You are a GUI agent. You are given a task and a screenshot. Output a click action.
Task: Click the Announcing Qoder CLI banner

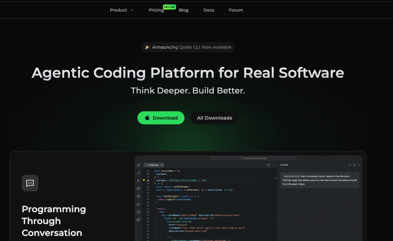point(188,47)
